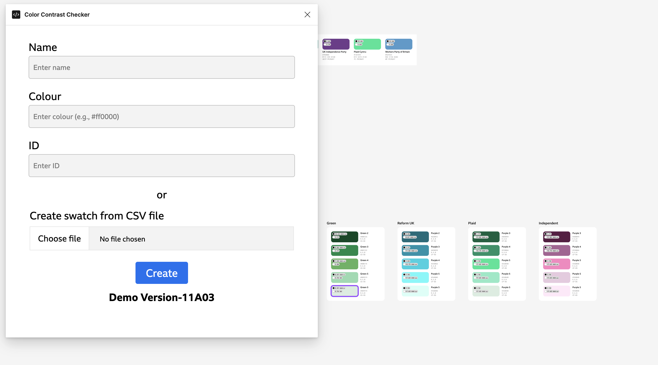This screenshot has height=365, width=658.
Task: Select the Workers Party of Britain swatch card
Action: point(398,49)
